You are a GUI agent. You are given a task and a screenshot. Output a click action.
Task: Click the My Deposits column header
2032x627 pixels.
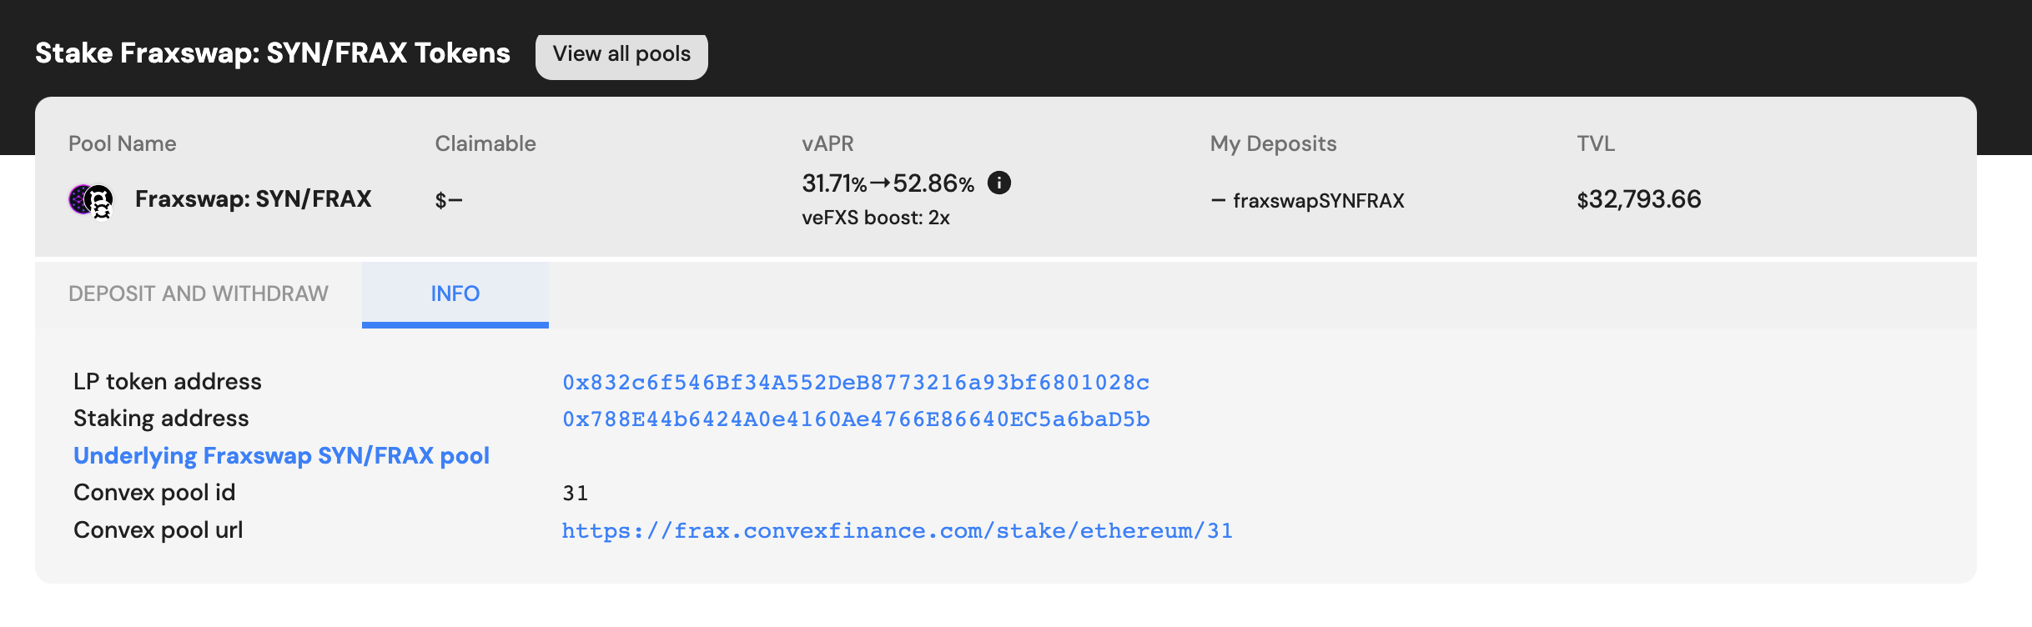coord(1273,143)
